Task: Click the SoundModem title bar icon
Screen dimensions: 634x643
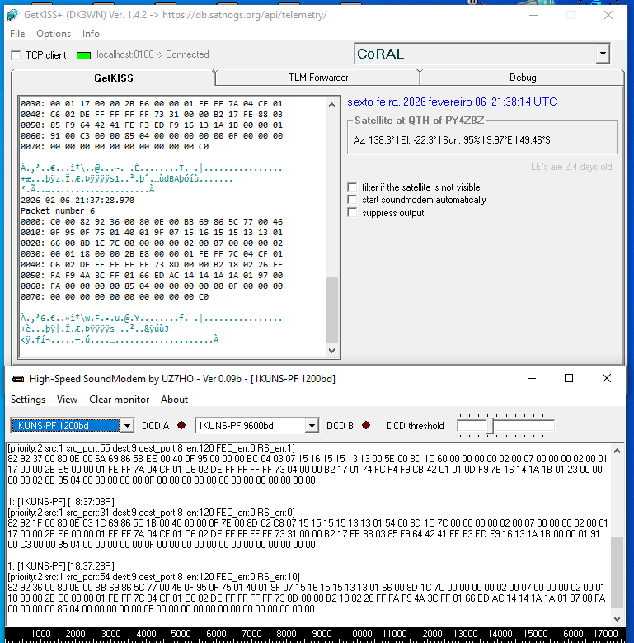Action: 16,379
